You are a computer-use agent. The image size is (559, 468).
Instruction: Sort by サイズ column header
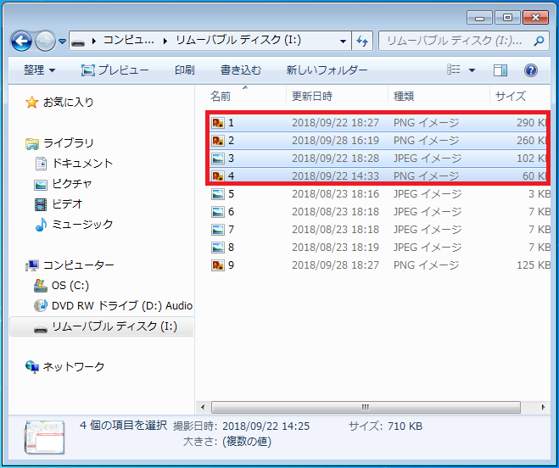tap(521, 96)
